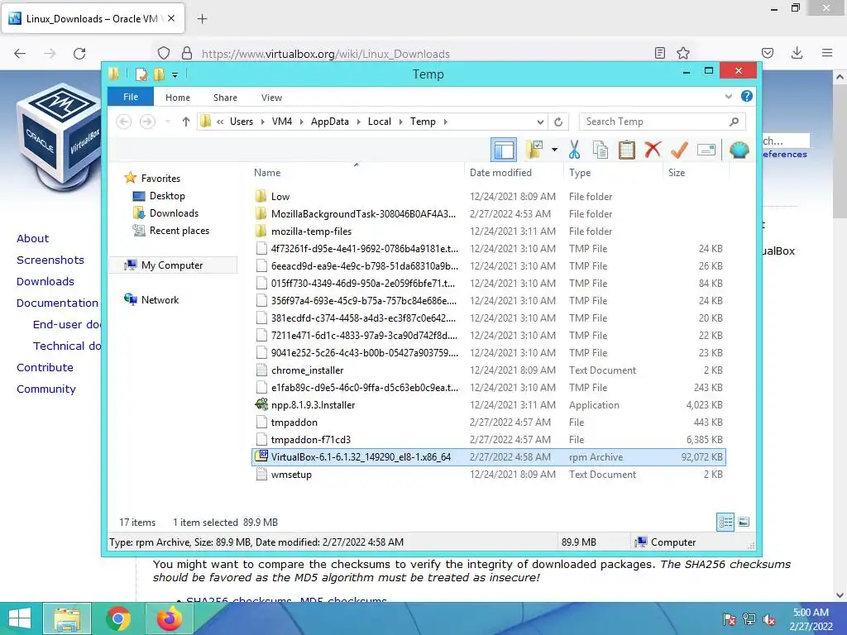Open the recent locations dropdown arrow
Image resolution: width=847 pixels, height=635 pixels.
tap(168, 122)
